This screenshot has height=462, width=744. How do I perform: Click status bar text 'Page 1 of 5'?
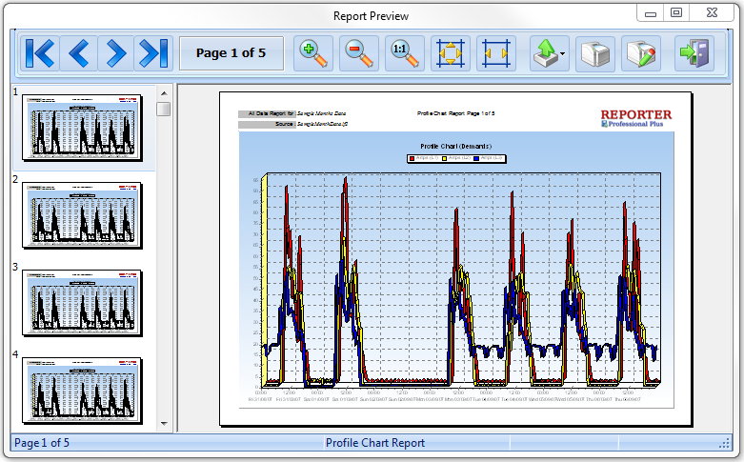tap(42, 443)
